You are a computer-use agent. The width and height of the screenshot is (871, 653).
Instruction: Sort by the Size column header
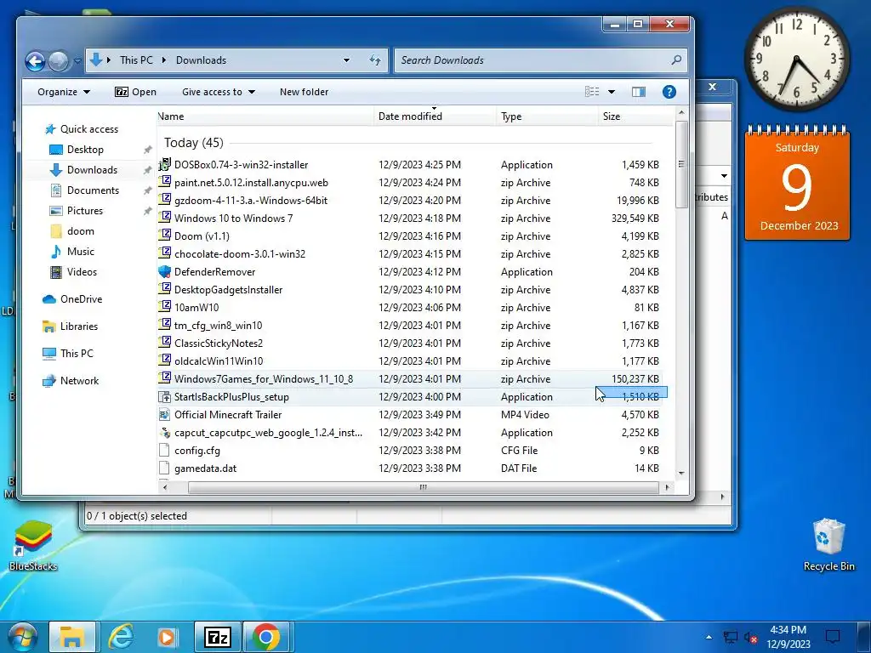click(635, 116)
